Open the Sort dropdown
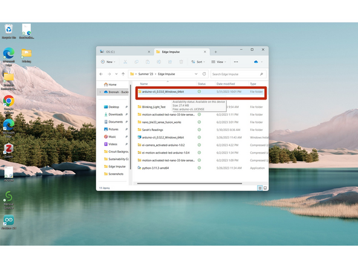The image size is (358, 268). click(x=198, y=62)
